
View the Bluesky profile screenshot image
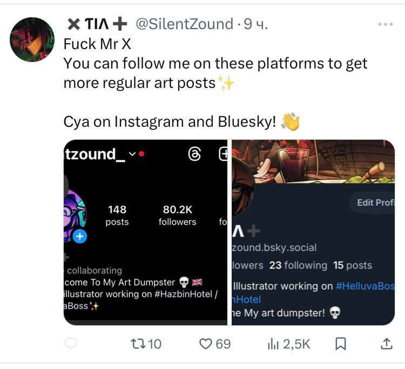313,232
